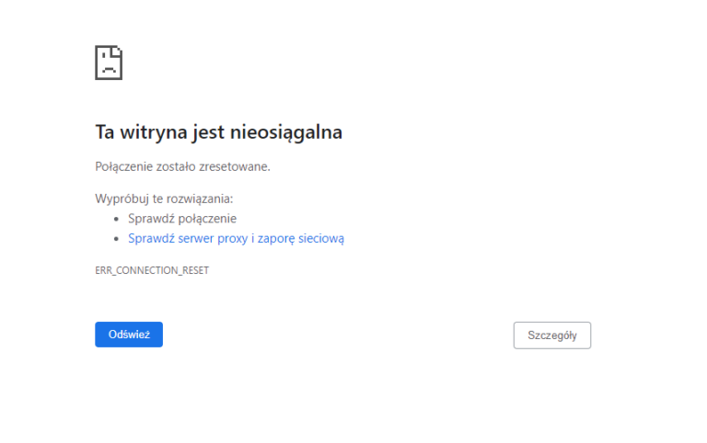Click the word 'witryna' in the heading
The height and width of the screenshot is (443, 707).
151,132
